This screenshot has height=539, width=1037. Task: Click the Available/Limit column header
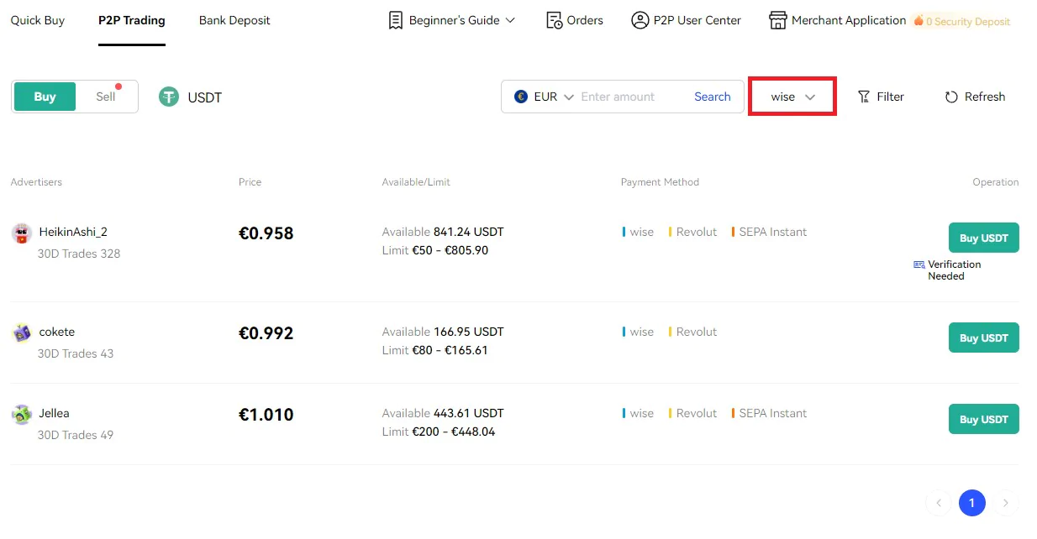coord(416,182)
